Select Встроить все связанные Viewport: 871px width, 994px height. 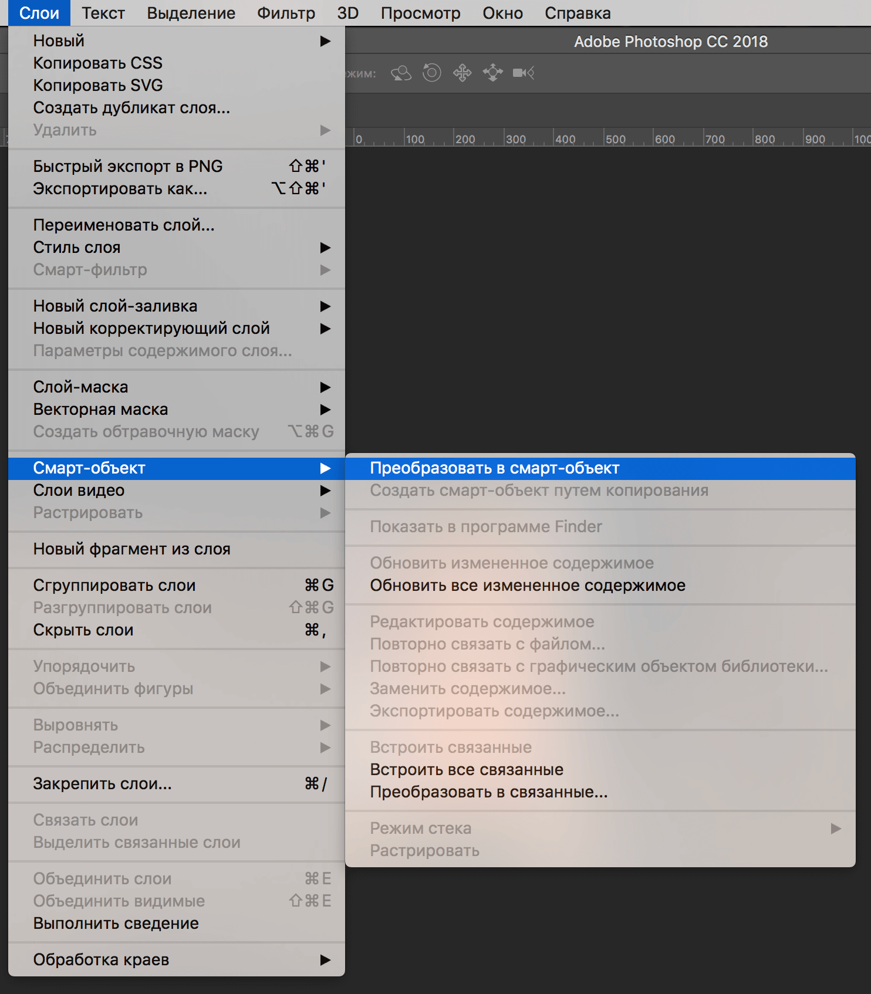pos(600,770)
